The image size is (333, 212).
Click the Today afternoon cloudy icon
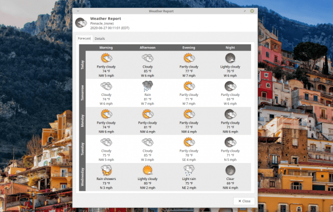(148, 58)
